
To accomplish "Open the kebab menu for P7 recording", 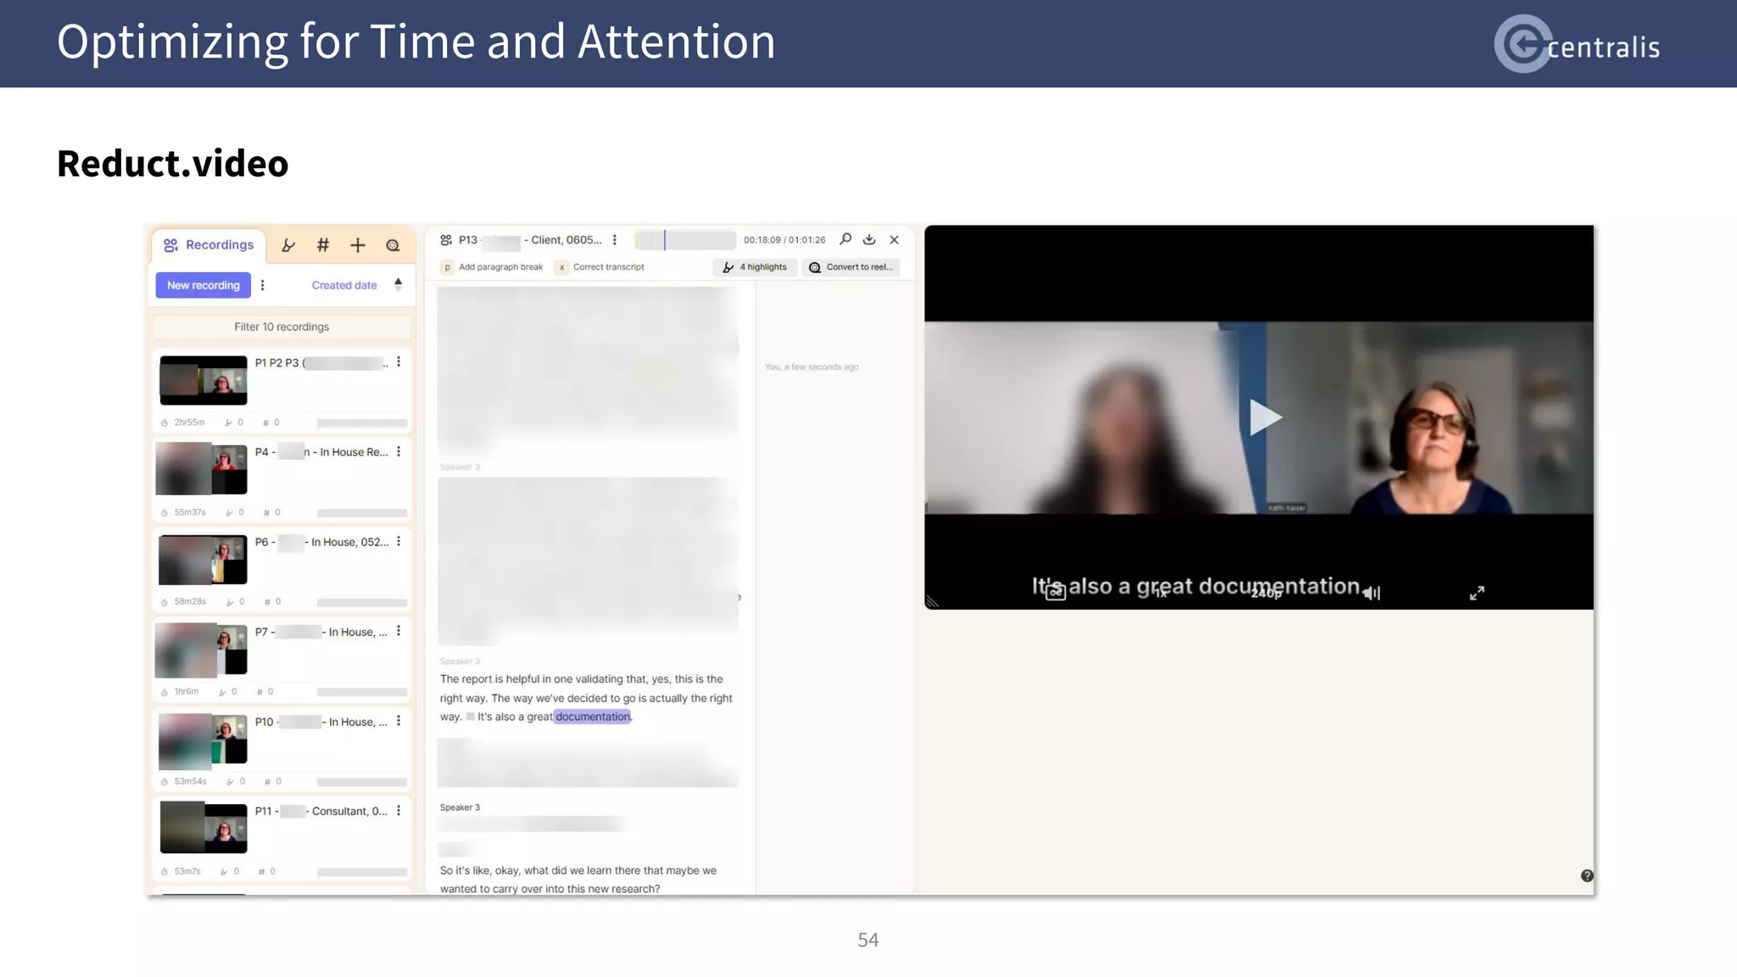I will click(x=399, y=632).
